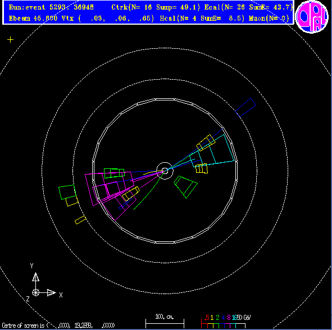Click the OPAL logo circle

(312, 17)
